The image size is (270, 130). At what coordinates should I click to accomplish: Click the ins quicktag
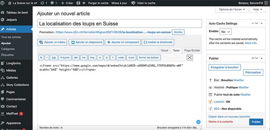[x=84, y=58]
